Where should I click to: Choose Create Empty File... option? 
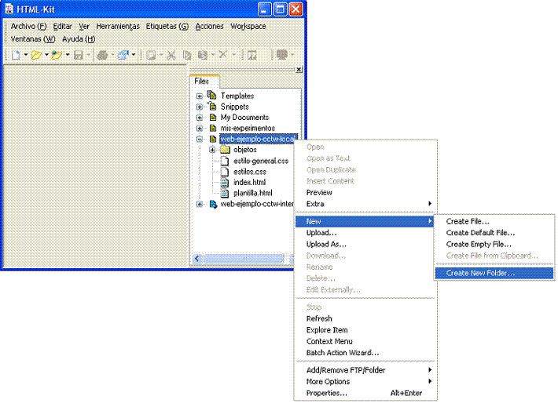click(x=494, y=244)
